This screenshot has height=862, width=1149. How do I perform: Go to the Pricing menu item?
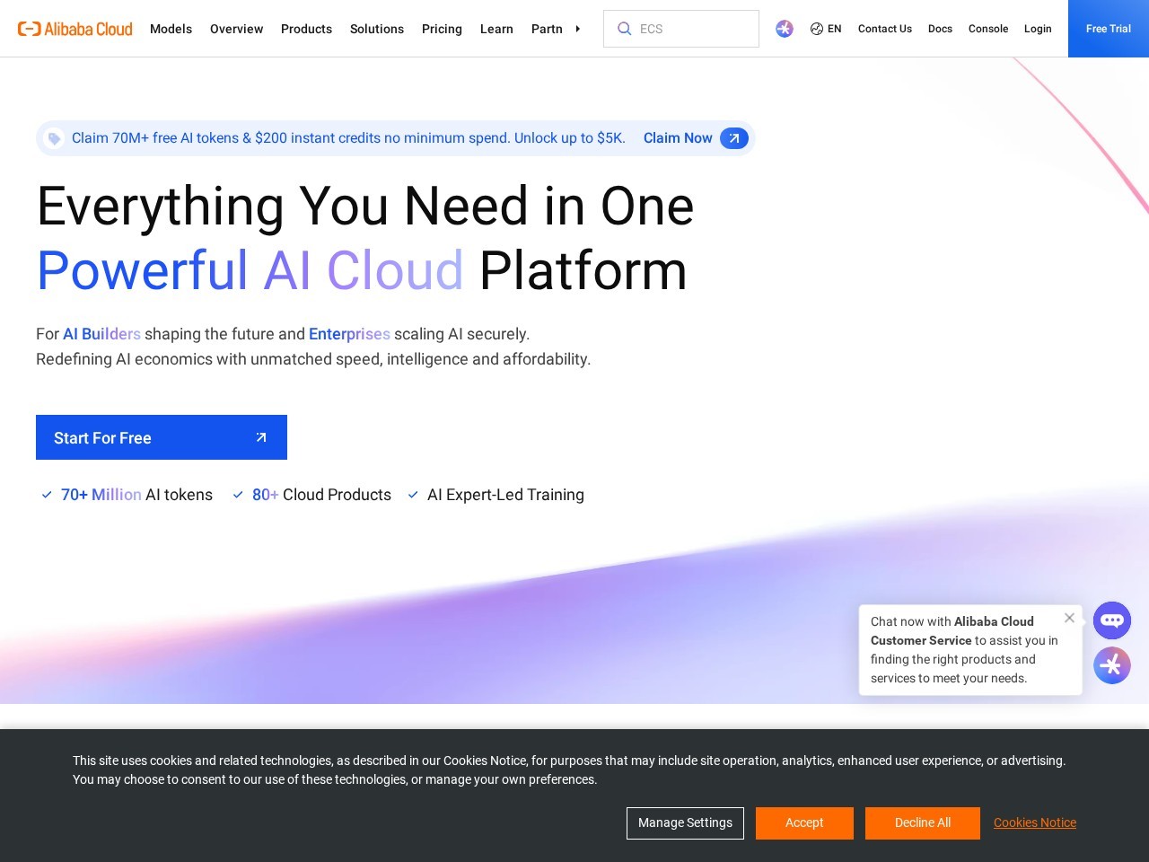click(442, 29)
